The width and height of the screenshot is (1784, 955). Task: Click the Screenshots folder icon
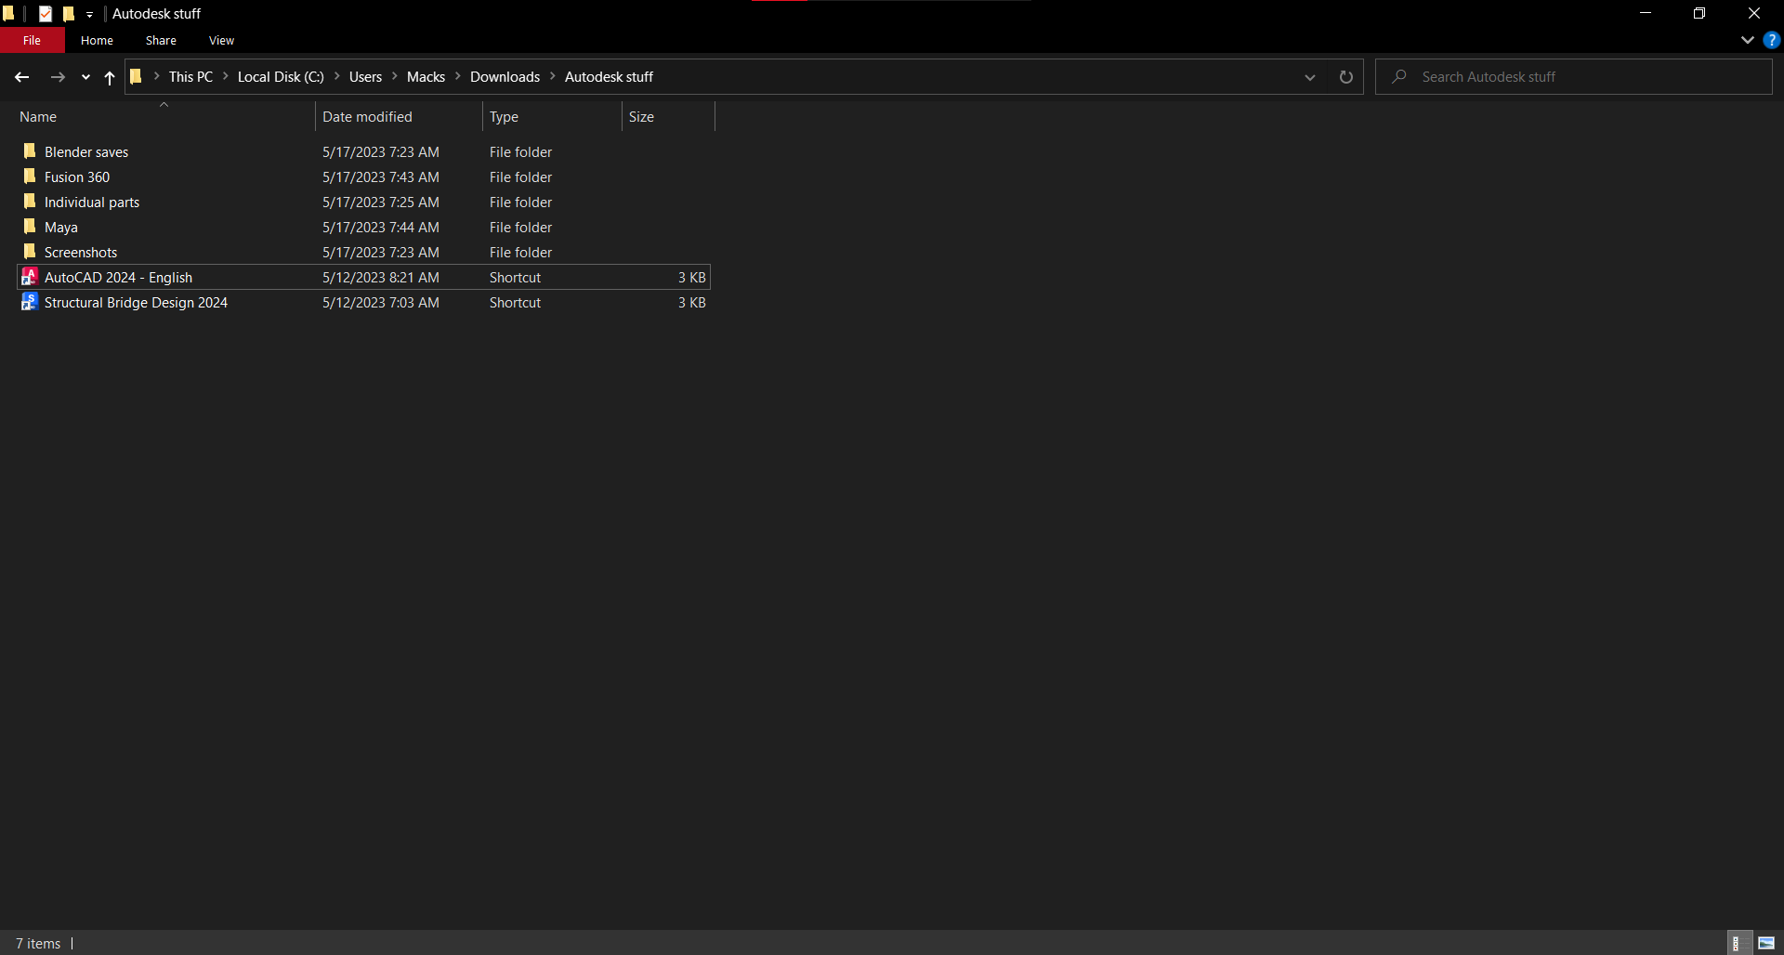coord(30,252)
